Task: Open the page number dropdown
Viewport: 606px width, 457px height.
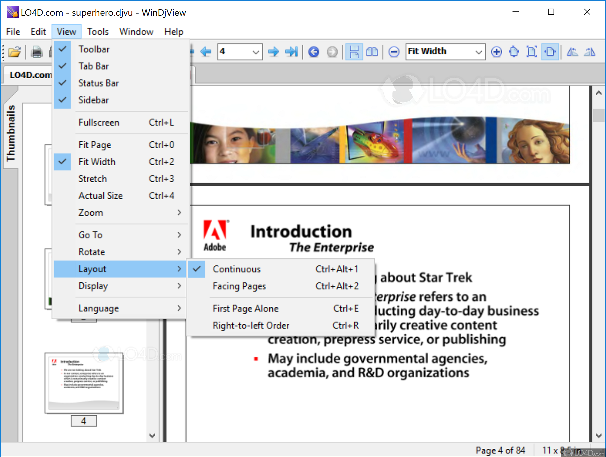Action: coord(255,51)
